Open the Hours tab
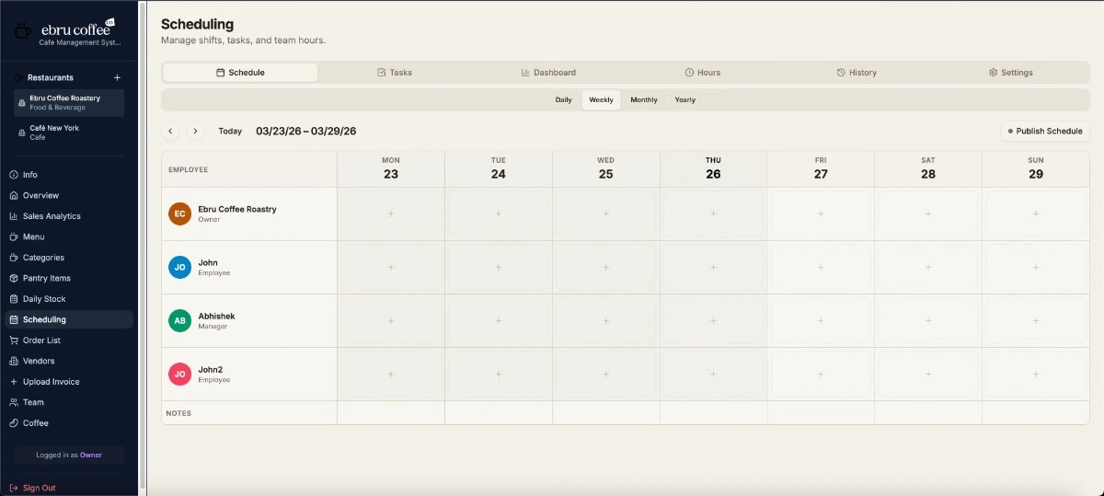This screenshot has height=496, width=1104. (703, 73)
